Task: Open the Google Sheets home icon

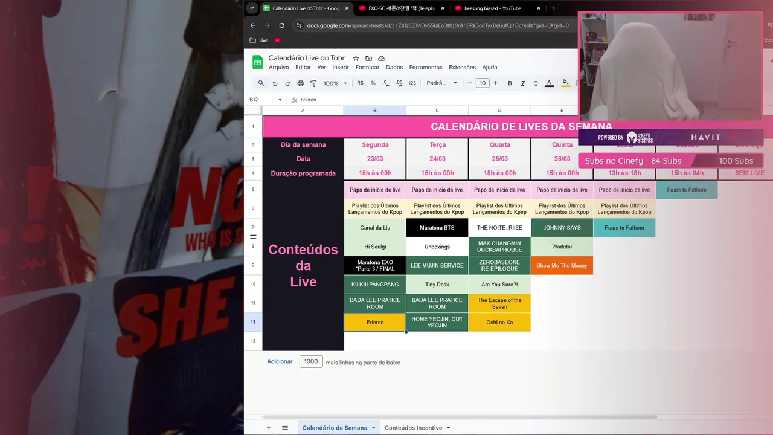Action: click(x=257, y=62)
